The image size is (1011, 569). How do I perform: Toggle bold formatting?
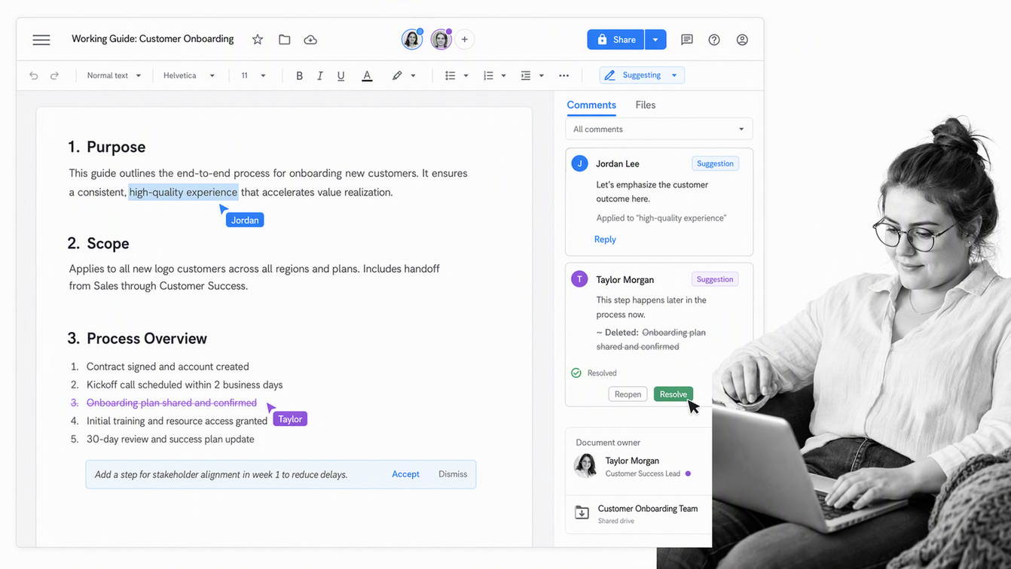(299, 75)
